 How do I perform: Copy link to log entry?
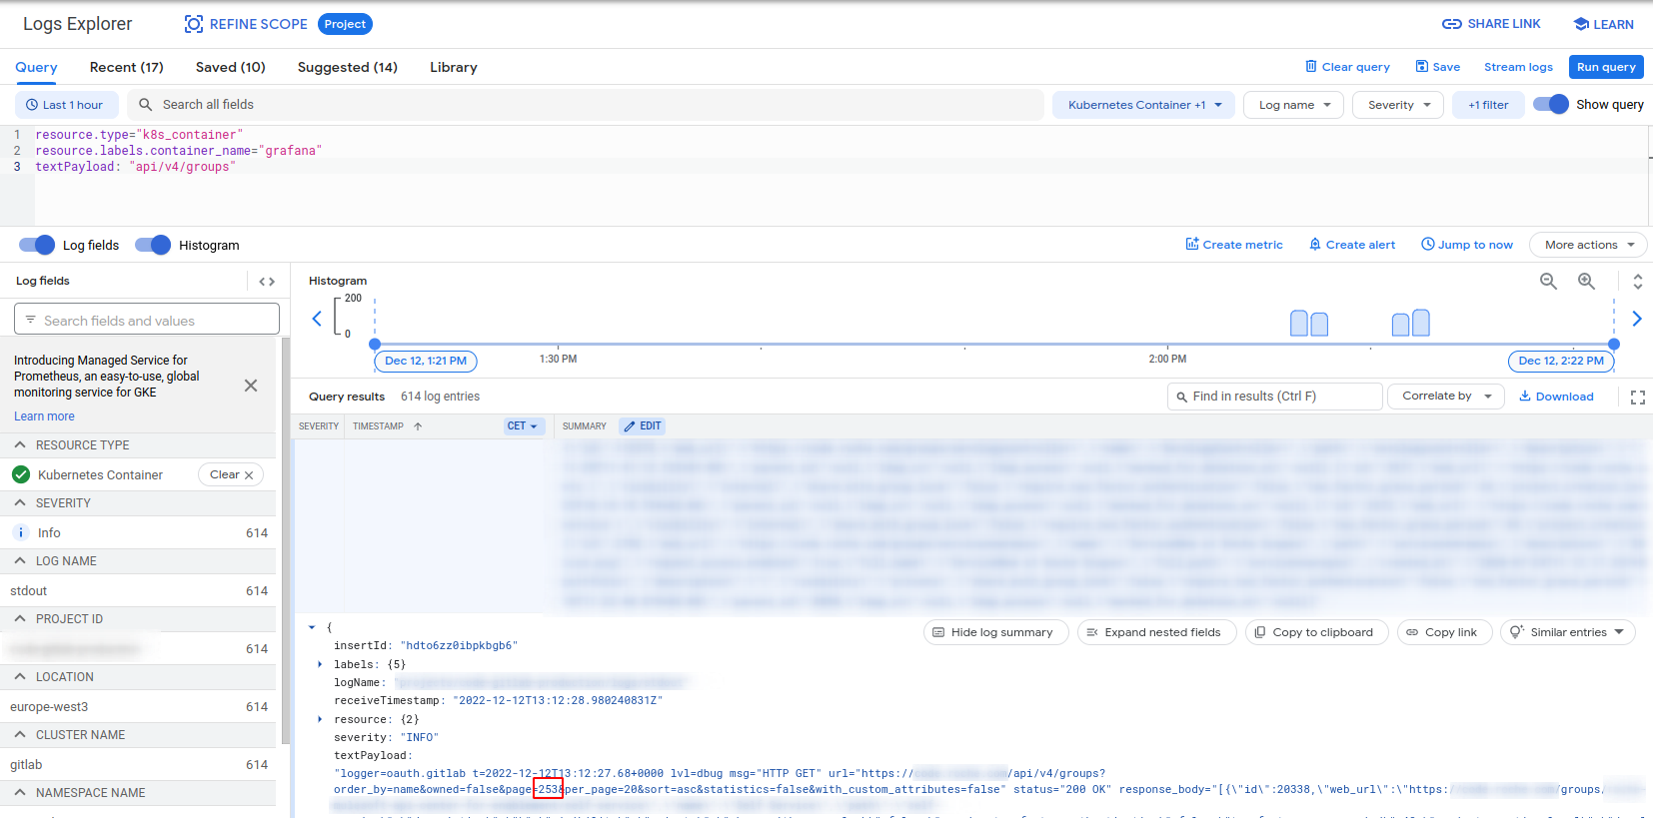(1444, 632)
